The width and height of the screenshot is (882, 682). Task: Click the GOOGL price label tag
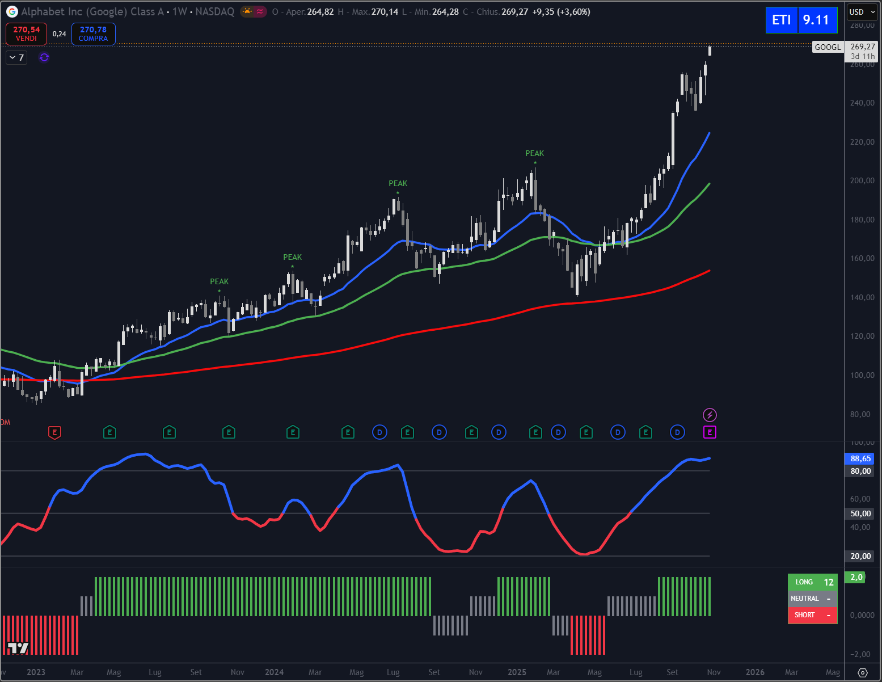coord(828,47)
